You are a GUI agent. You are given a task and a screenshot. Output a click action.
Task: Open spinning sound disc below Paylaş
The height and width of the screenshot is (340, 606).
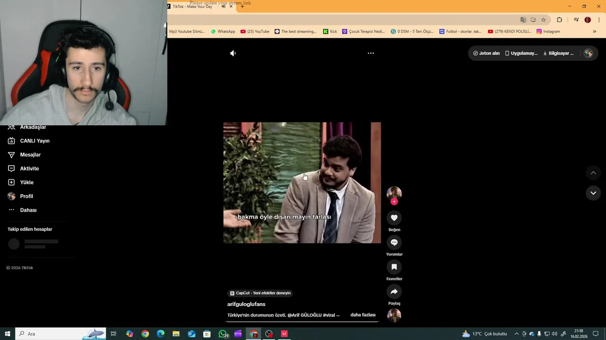(394, 315)
